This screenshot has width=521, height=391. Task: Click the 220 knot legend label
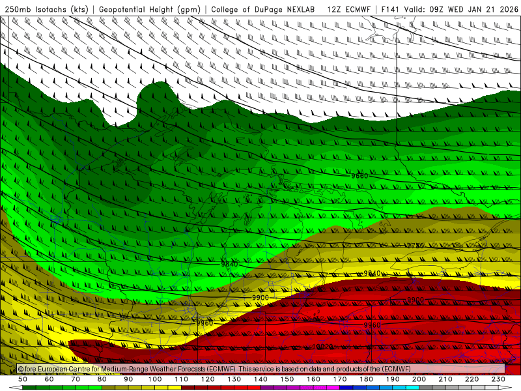pyautogui.click(x=472, y=379)
